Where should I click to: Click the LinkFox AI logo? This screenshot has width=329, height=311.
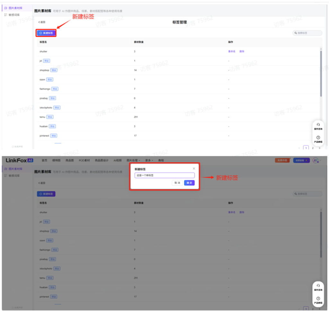tap(19, 160)
